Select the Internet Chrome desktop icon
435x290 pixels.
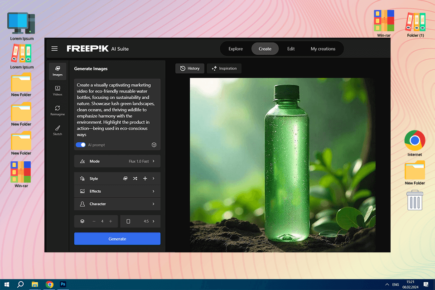415,143
